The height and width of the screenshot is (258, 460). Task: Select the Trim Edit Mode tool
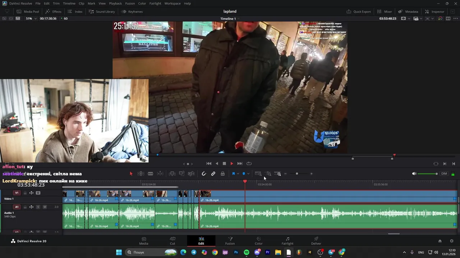coord(141,174)
